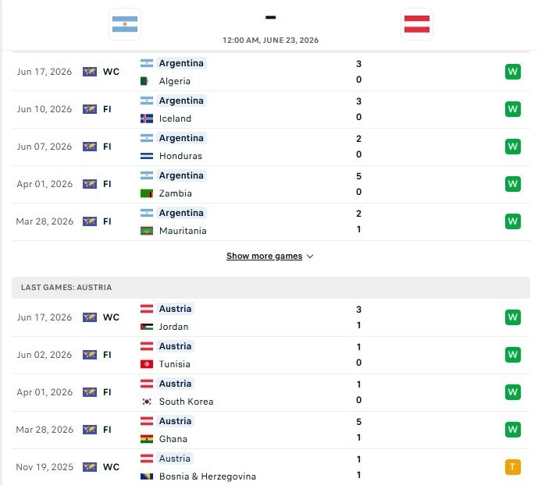Open the Austria vs Ghana match row
This screenshot has width=538, height=485.
(x=271, y=430)
